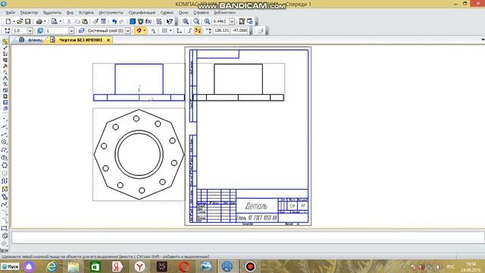Open the Вставка menu

pos(86,13)
